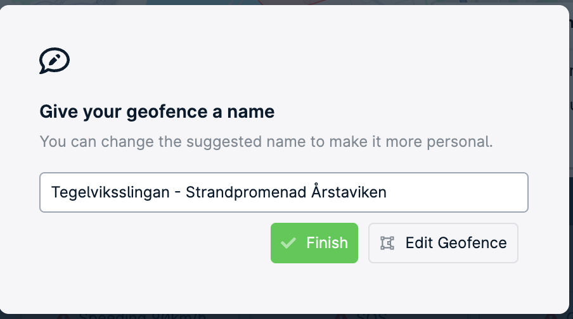
Task: Place cursor on the word Strandpromenad
Action: pos(246,192)
